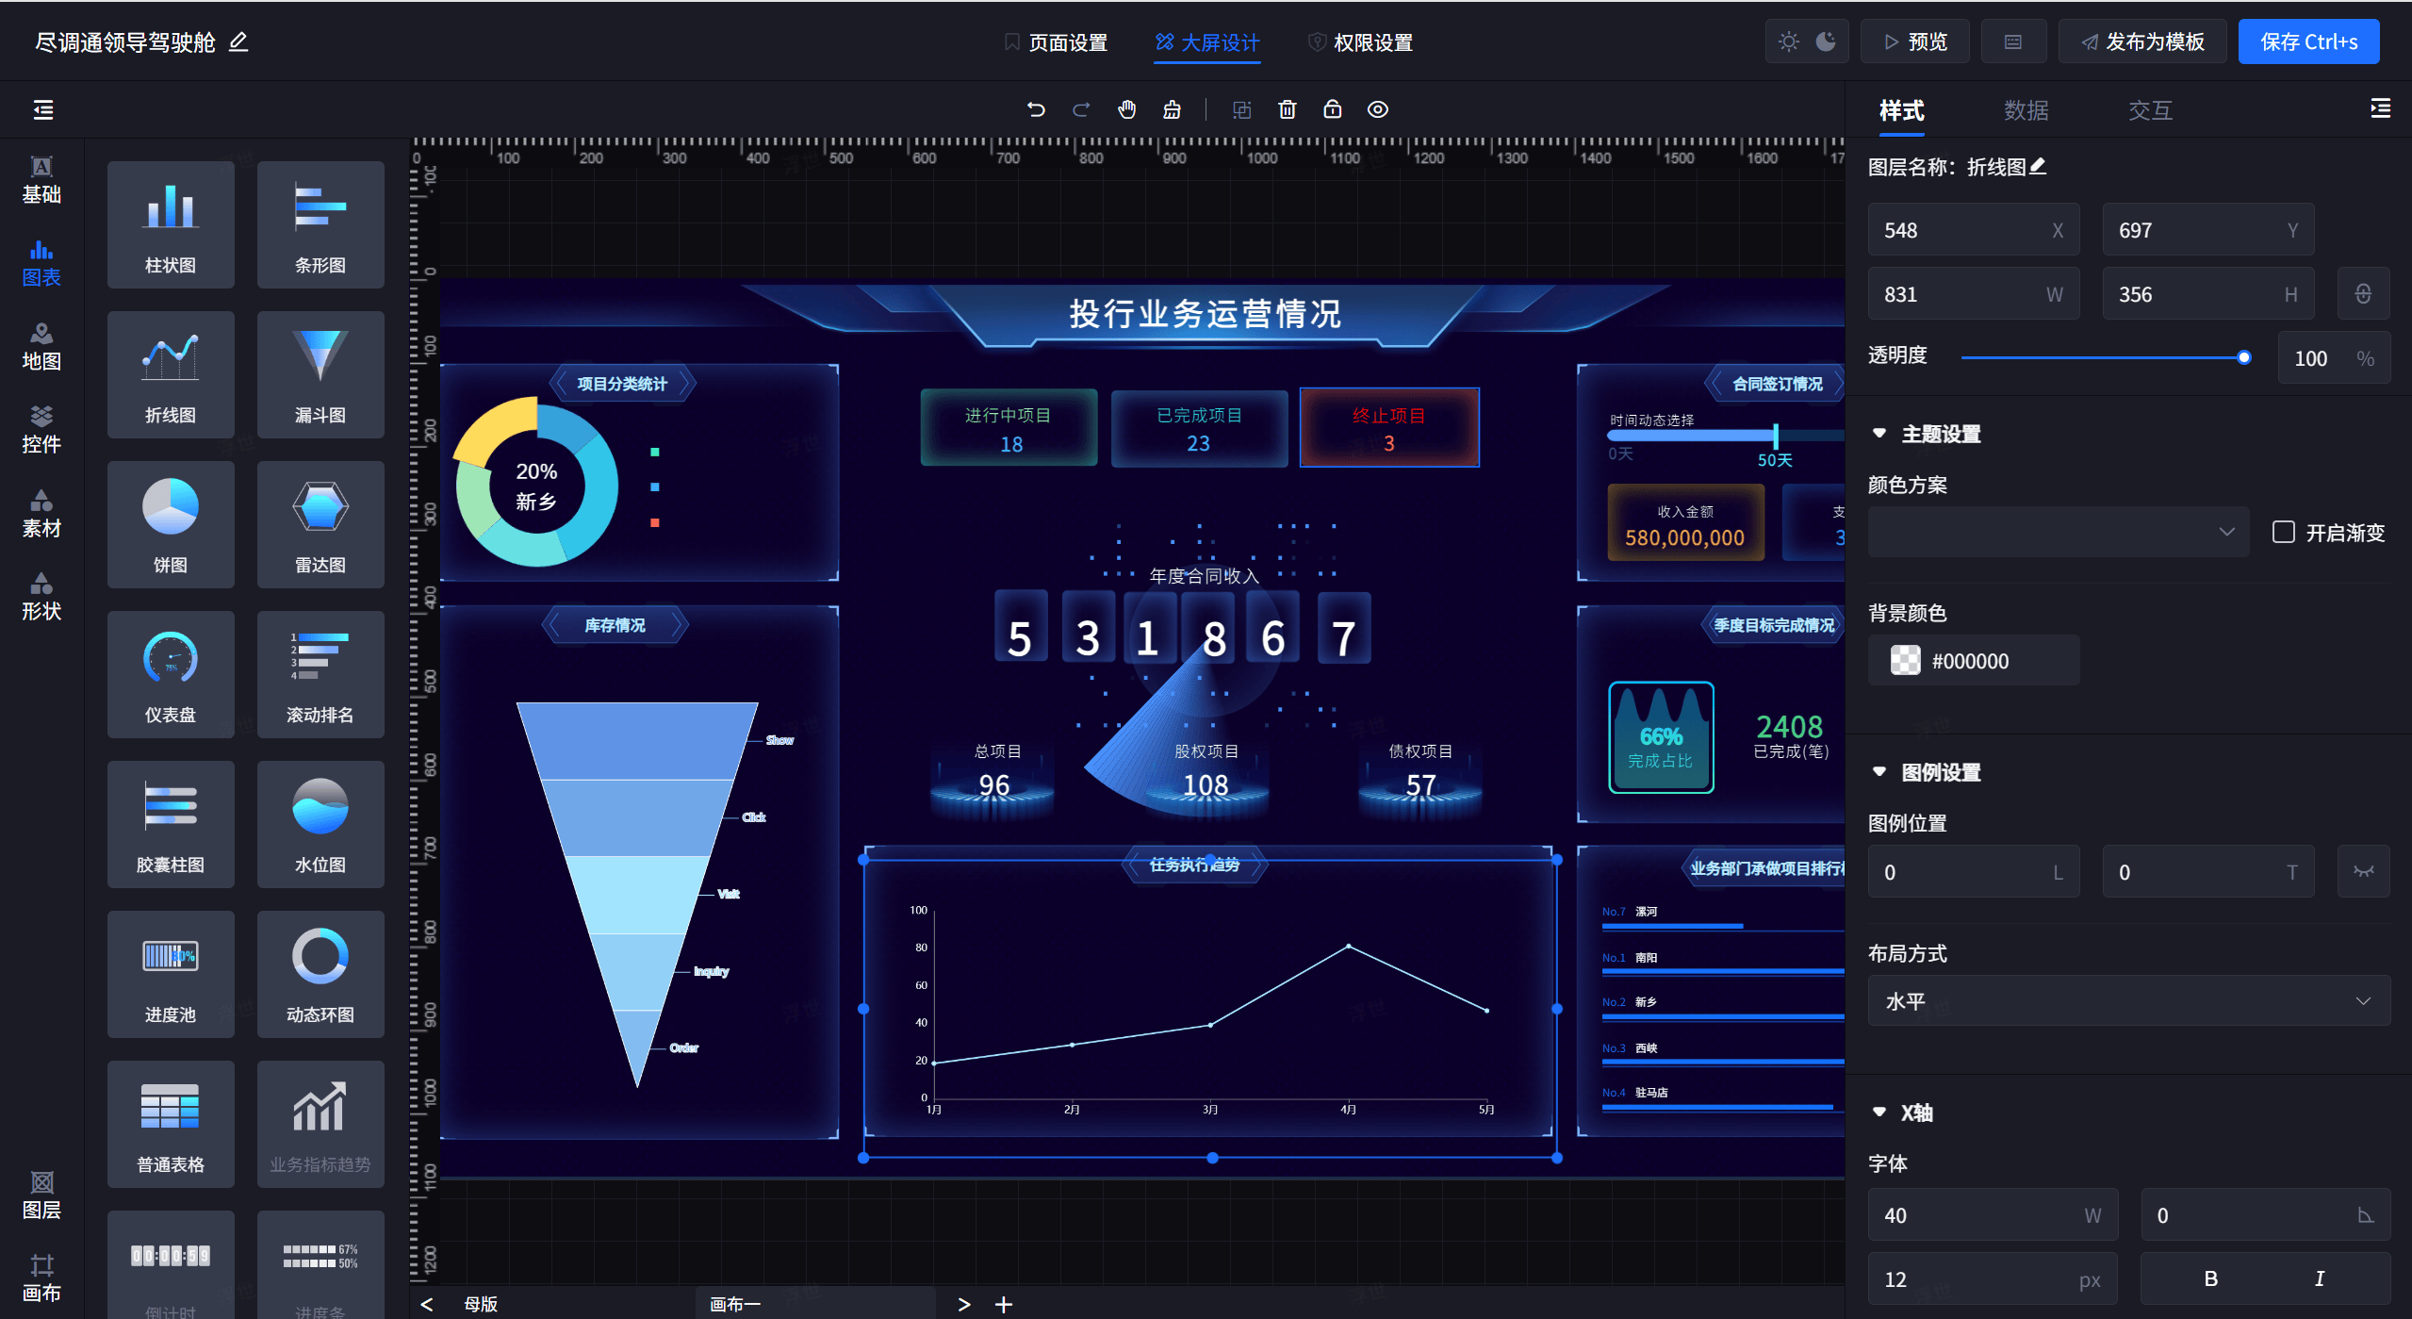The height and width of the screenshot is (1319, 2412).
Task: Click the undo arrow icon
Action: (x=1036, y=109)
